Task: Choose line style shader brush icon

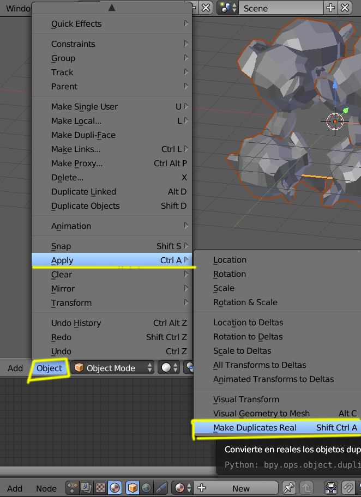Action: click(161, 488)
